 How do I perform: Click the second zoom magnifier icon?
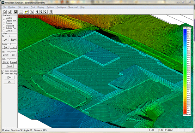[41, 12]
